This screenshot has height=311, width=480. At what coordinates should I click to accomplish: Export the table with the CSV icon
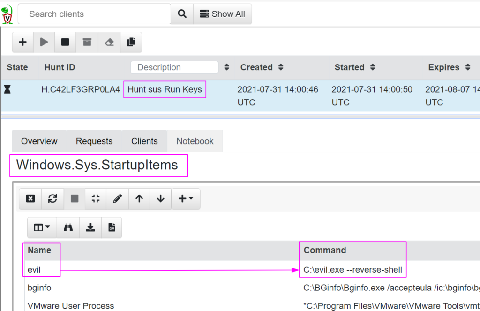pyautogui.click(x=112, y=227)
